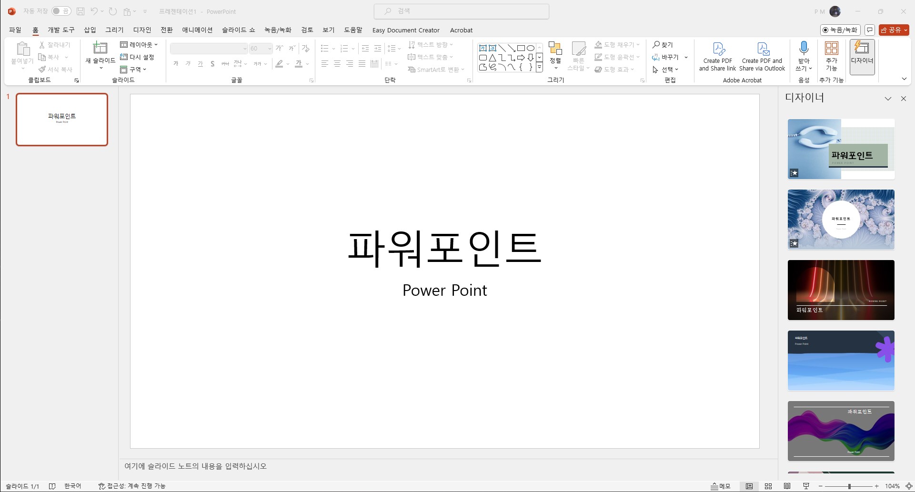Switch to the 삽입 (Insert) tab
Image resolution: width=915 pixels, height=492 pixels.
pos(90,30)
